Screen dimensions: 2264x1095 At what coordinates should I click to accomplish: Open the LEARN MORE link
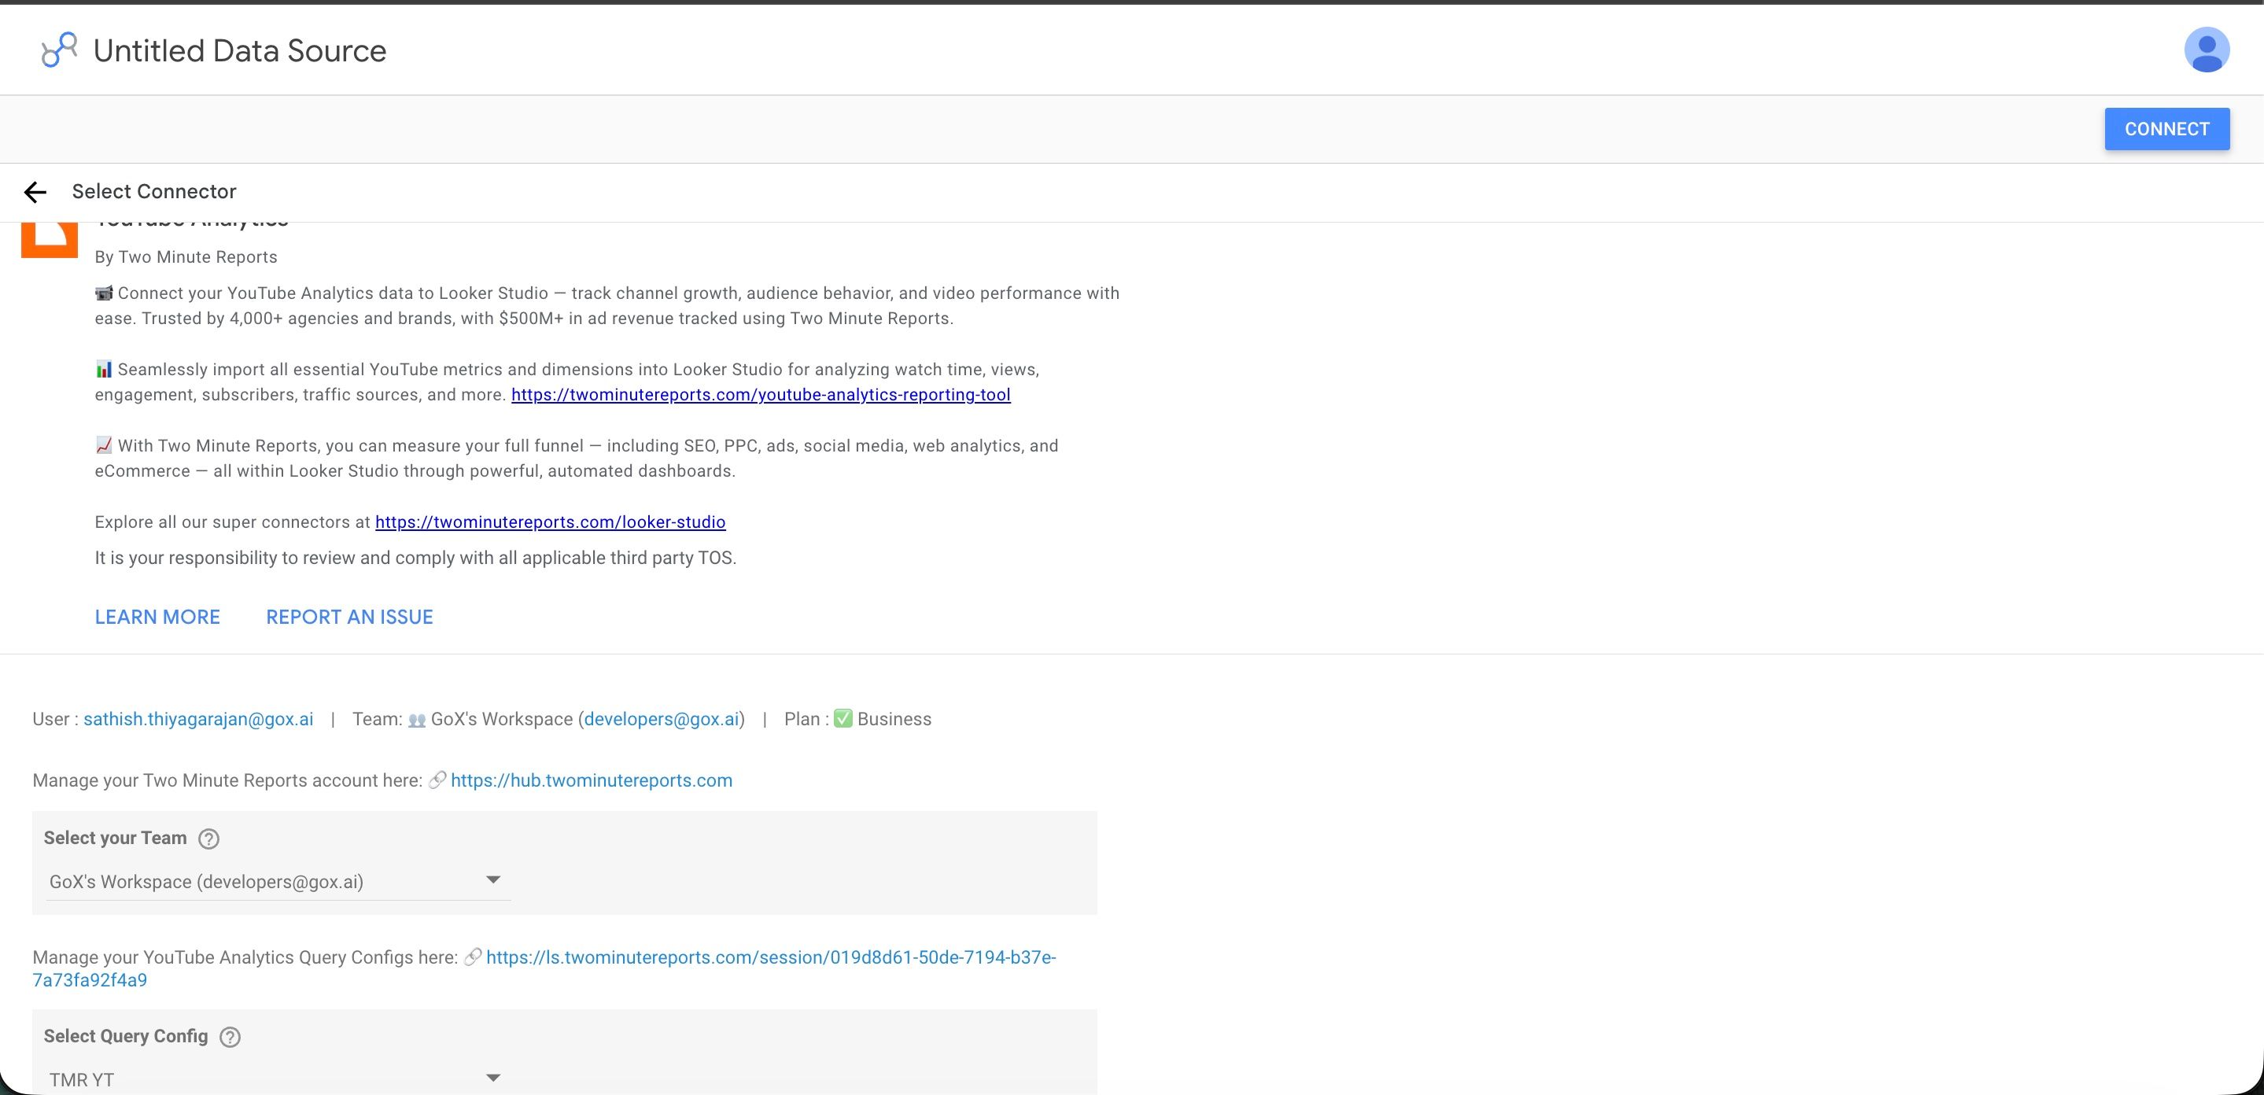[157, 617]
